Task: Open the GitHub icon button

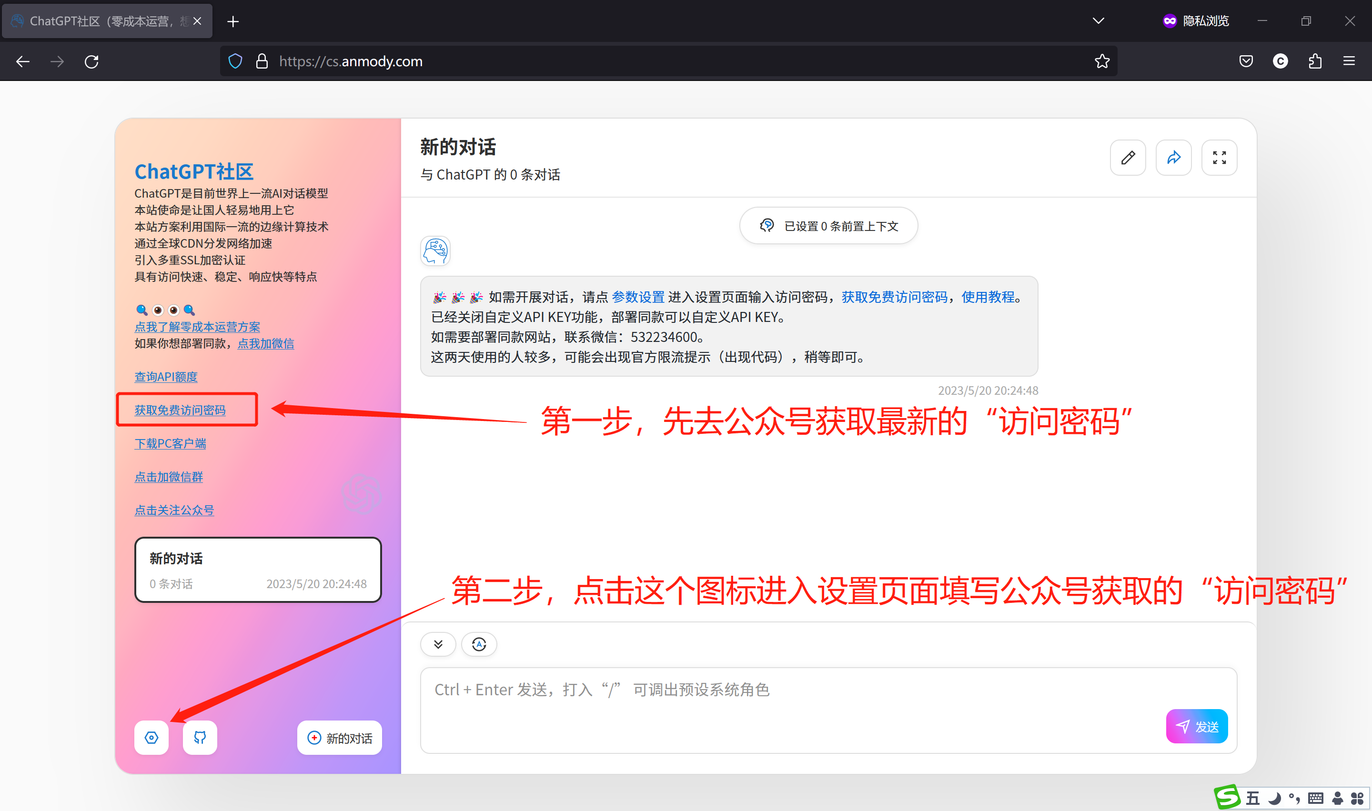Action: tap(200, 737)
